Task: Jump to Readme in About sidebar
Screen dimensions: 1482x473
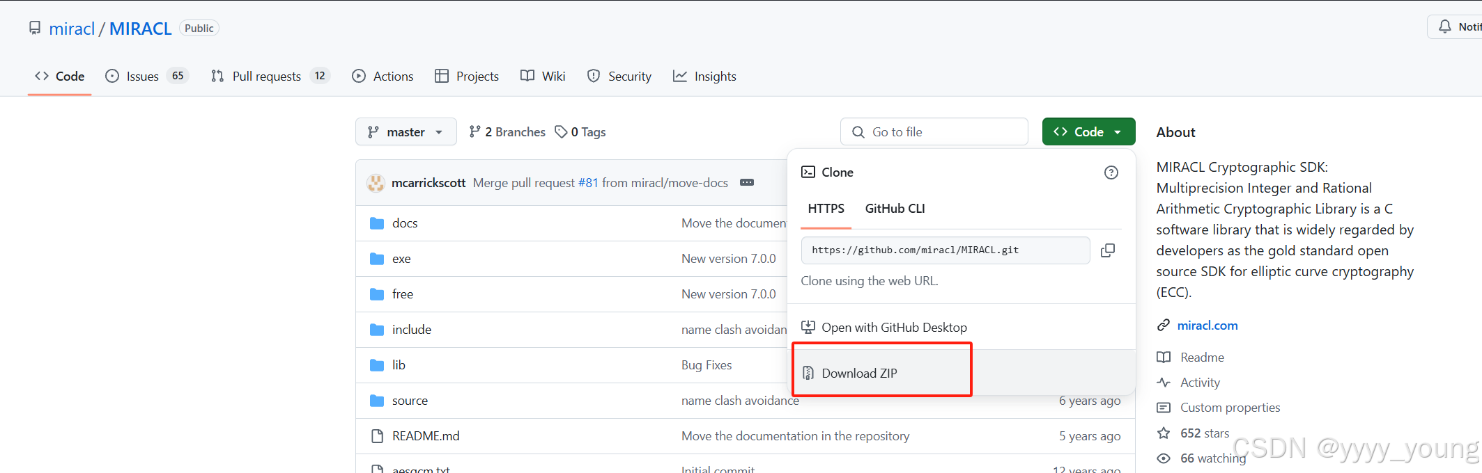Action: pyautogui.click(x=1202, y=357)
